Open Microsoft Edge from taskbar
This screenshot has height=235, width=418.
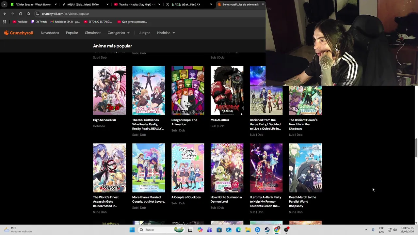[238, 230]
